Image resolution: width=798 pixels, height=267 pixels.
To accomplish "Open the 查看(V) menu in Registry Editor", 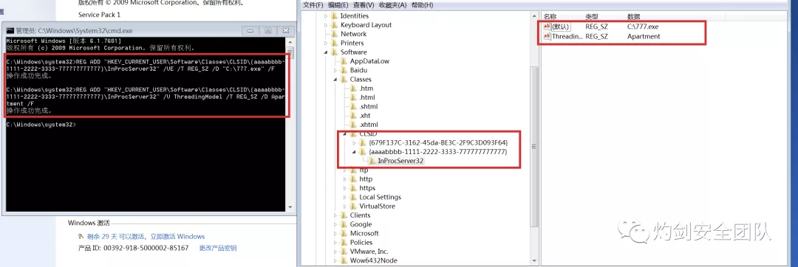I will click(364, 5).
